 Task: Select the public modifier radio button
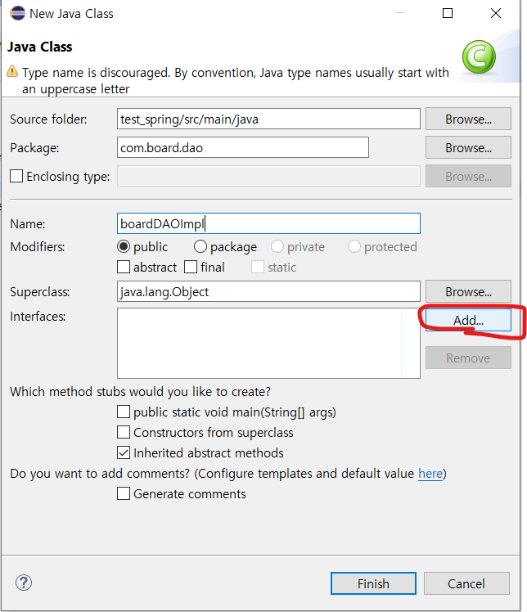tap(124, 246)
